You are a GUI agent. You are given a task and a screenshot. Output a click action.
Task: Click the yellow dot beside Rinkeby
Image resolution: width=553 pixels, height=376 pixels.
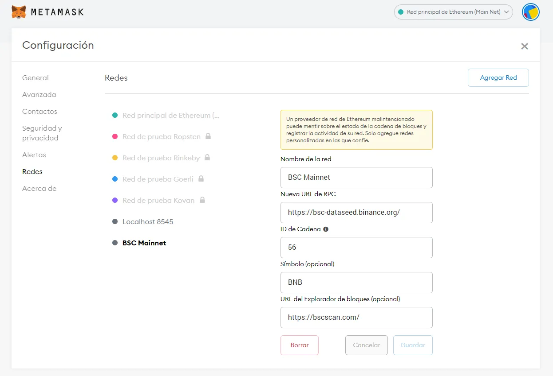point(115,158)
